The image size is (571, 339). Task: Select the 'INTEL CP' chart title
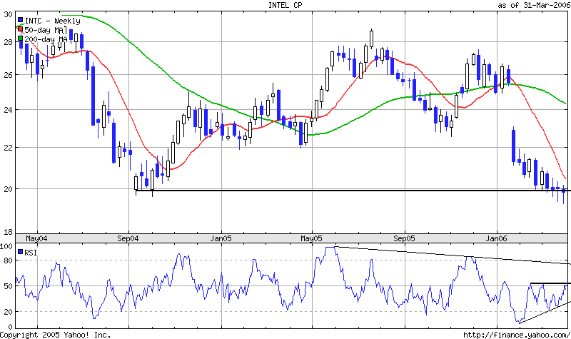pyautogui.click(x=285, y=5)
